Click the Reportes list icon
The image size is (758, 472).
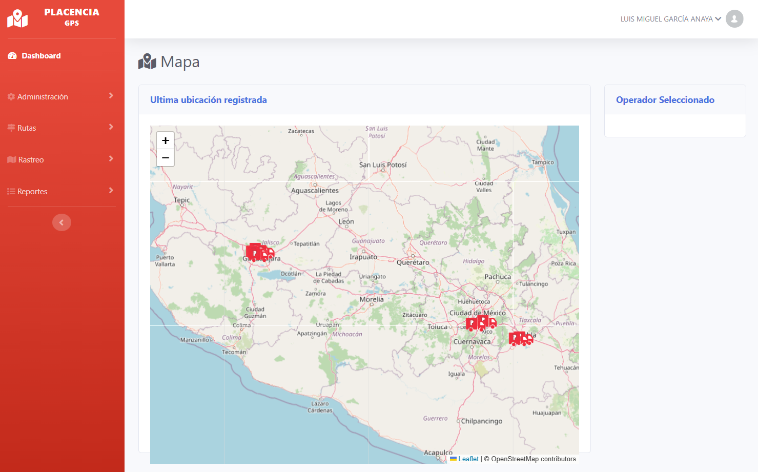pos(11,191)
